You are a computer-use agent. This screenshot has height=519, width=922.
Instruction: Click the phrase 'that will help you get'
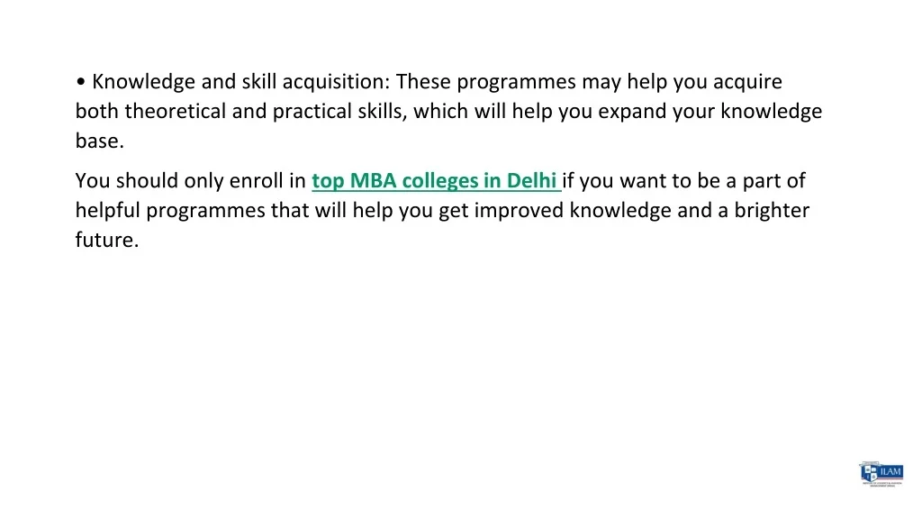click(370, 211)
